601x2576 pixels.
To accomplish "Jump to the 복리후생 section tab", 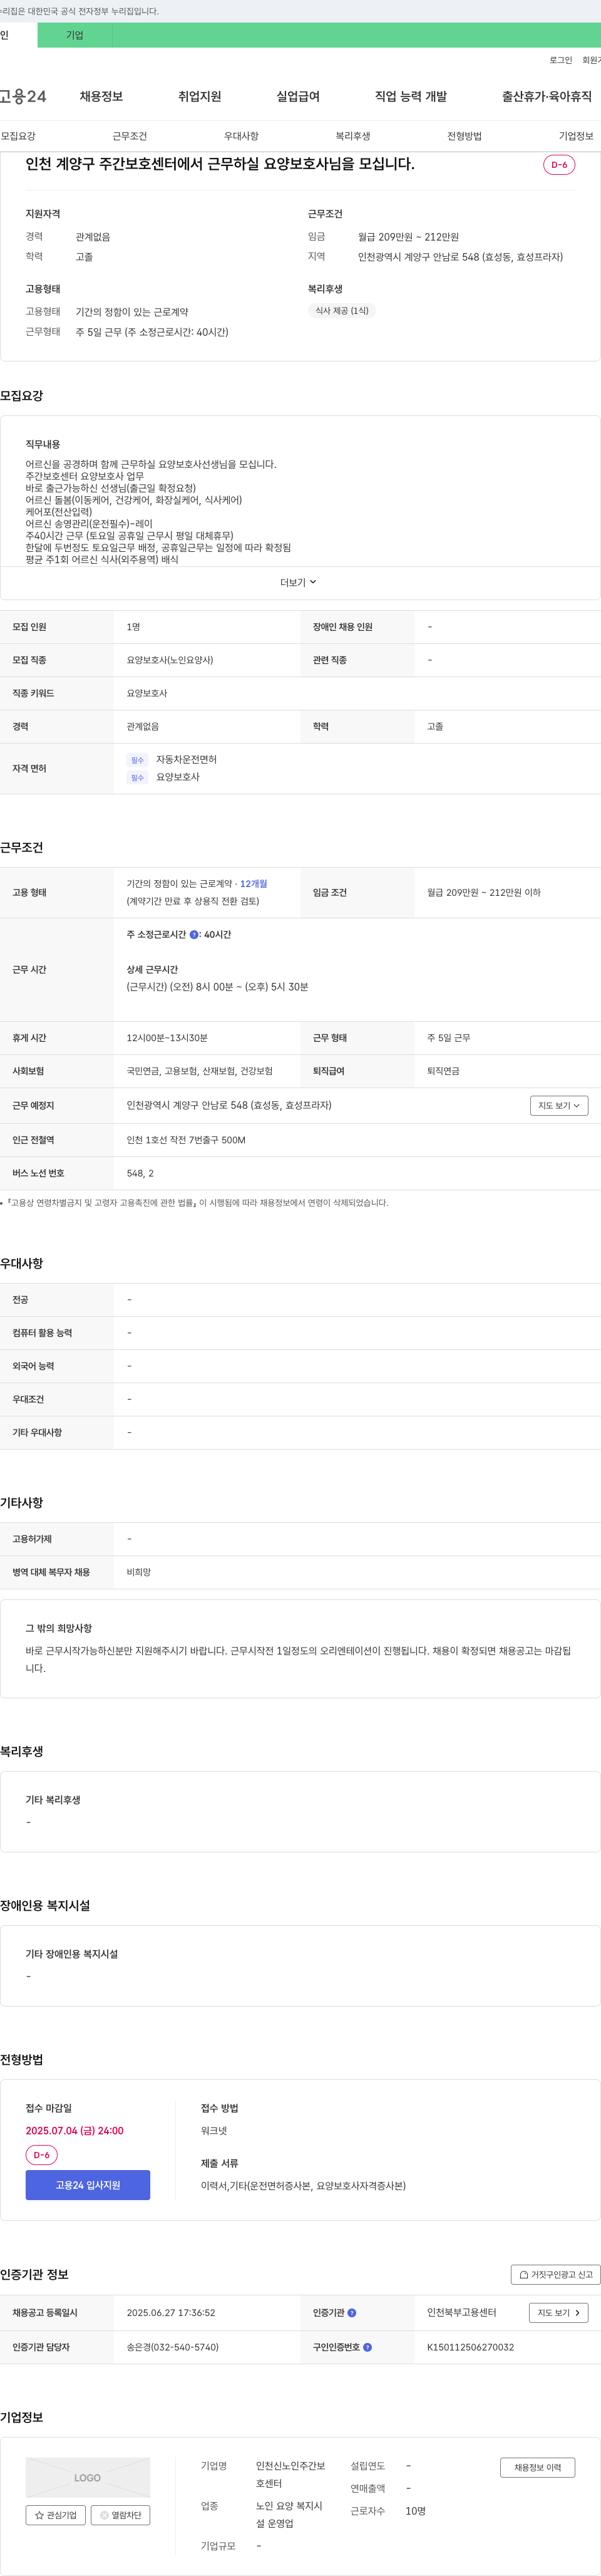I will (x=352, y=136).
